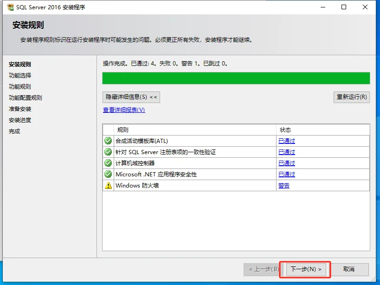
Task: Open 已通过 link for Microsoft .NET 应用程序安全性
Action: (x=287, y=174)
